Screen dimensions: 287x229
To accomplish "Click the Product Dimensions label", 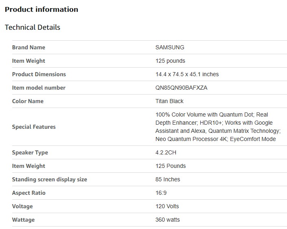I will point(39,74).
